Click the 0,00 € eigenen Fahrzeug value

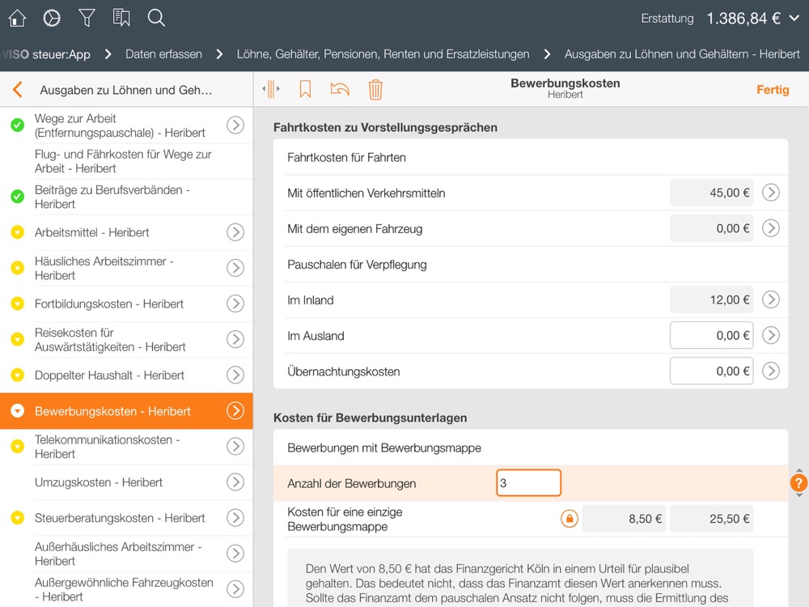coord(711,228)
